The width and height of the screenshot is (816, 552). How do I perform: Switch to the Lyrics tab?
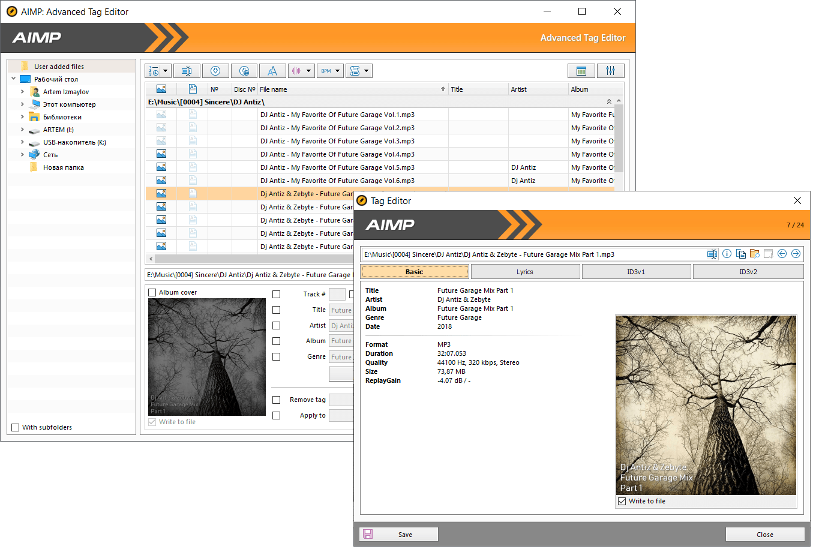pyautogui.click(x=525, y=272)
